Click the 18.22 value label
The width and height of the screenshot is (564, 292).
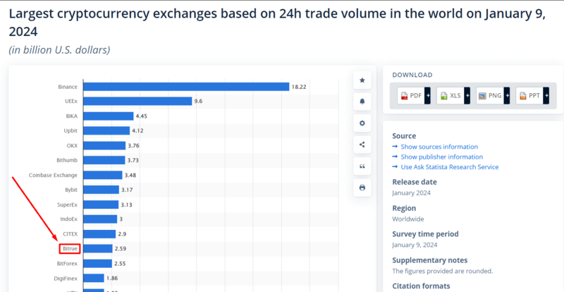click(x=299, y=87)
